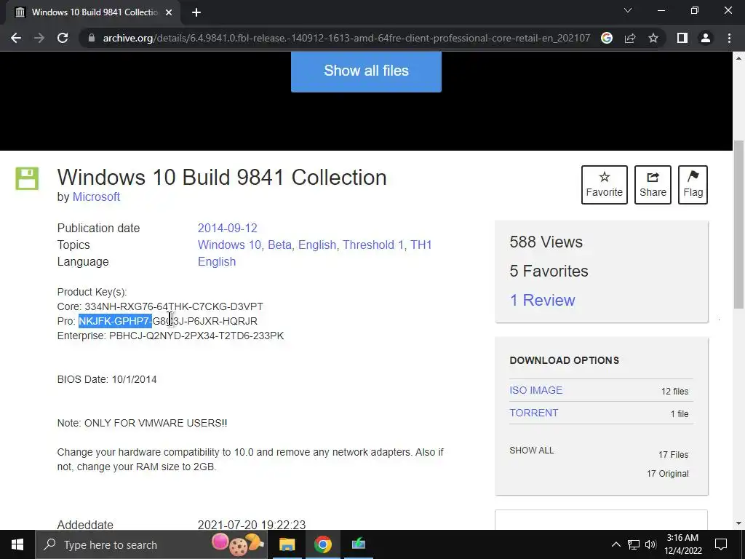Click the scrollbar down arrow
Viewport: 745px width, 559px height.
click(739, 524)
